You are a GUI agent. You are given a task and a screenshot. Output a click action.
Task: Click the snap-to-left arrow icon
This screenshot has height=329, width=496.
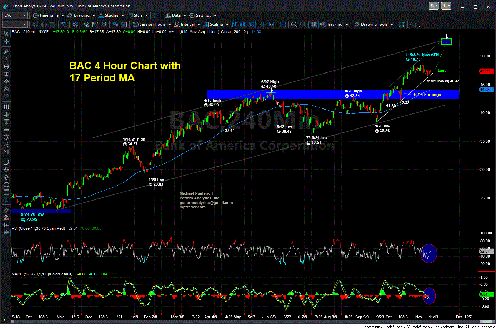6,225
